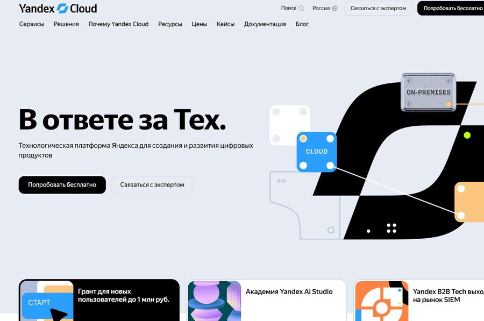Image resolution: width=484 pixels, height=321 pixels.
Task: Open the Решения menu
Action: 66,24
